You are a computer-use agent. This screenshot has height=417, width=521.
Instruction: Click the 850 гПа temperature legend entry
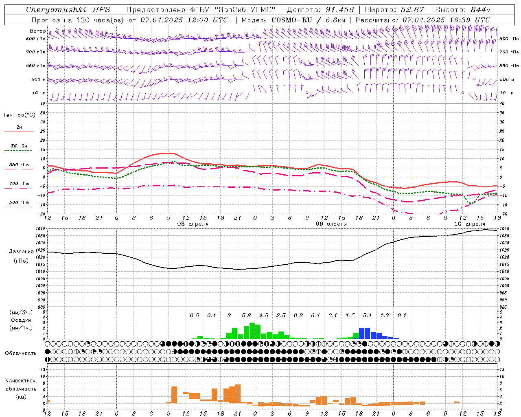[19, 165]
